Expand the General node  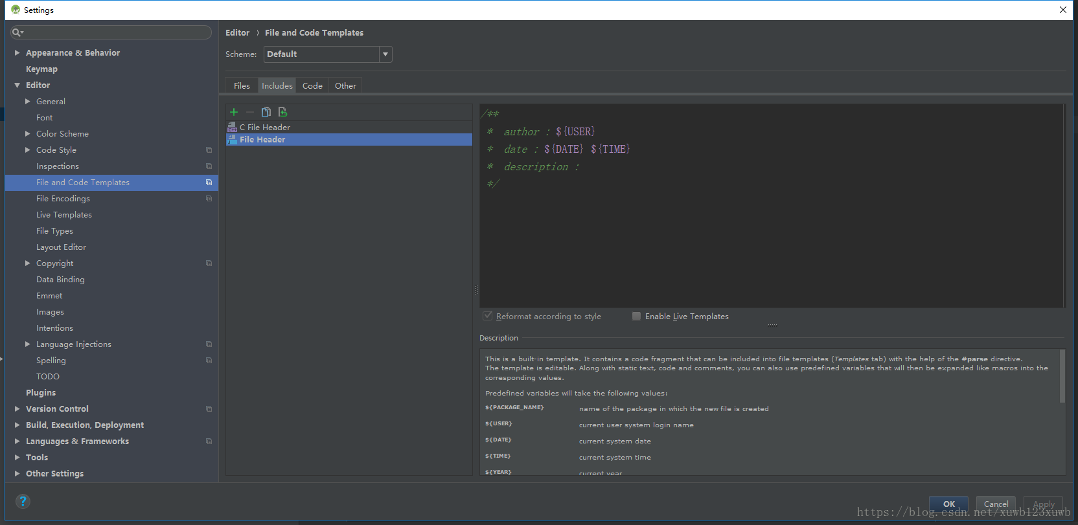pyautogui.click(x=28, y=102)
